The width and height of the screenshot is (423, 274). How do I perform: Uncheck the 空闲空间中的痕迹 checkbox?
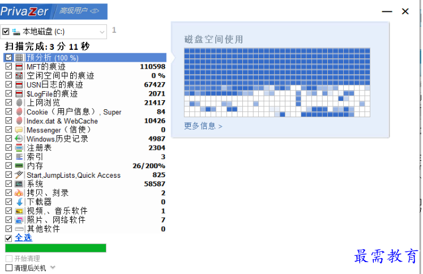tap(8, 75)
